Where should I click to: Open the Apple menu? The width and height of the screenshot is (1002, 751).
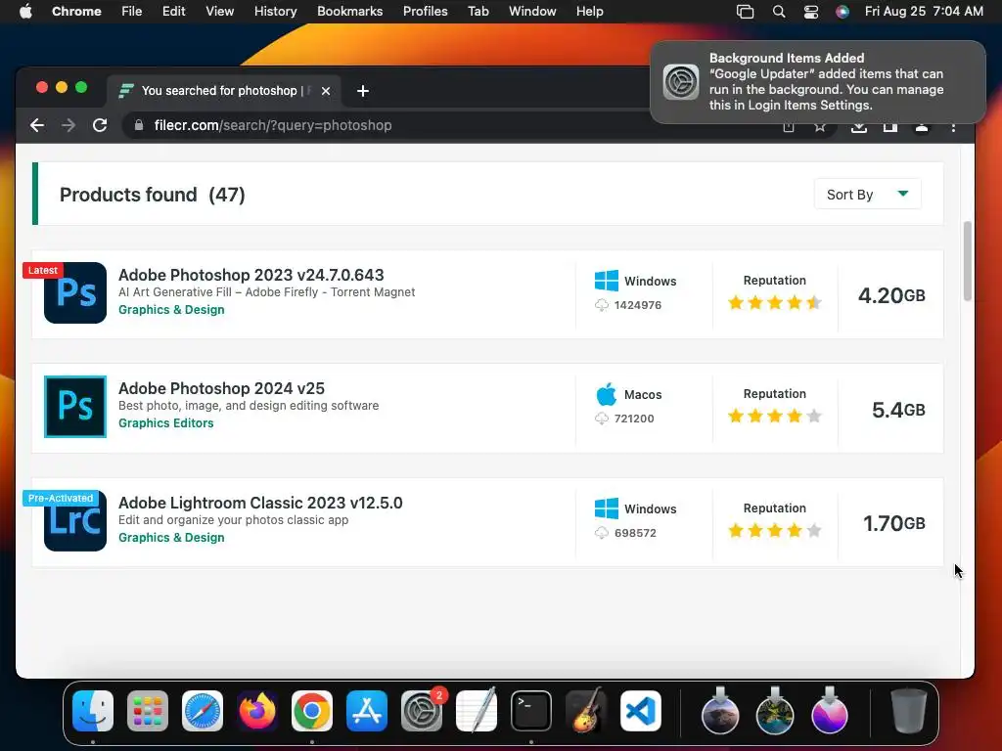(x=25, y=12)
